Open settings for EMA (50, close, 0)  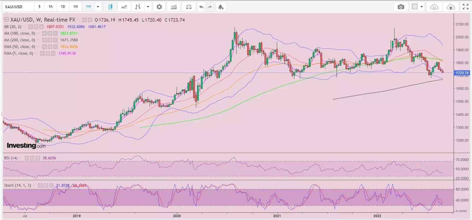tap(50, 47)
